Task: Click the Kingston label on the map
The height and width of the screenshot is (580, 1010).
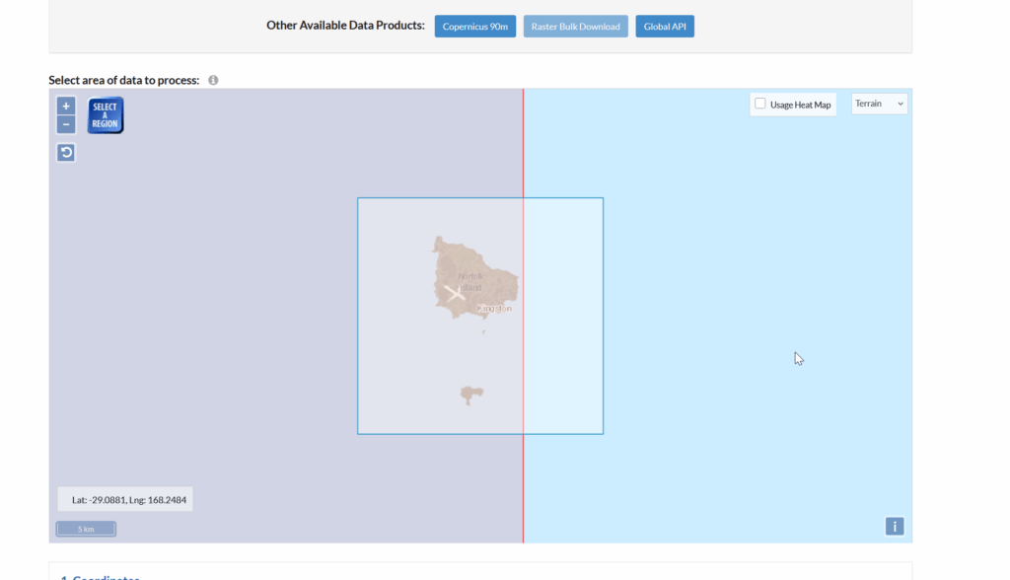Action: tap(495, 309)
